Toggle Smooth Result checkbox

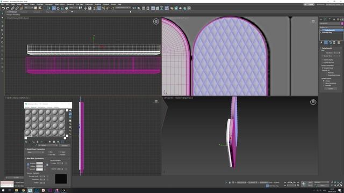click(x=323, y=68)
